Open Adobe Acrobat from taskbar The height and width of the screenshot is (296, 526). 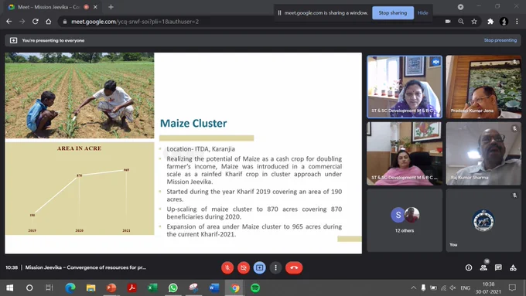pyautogui.click(x=131, y=287)
